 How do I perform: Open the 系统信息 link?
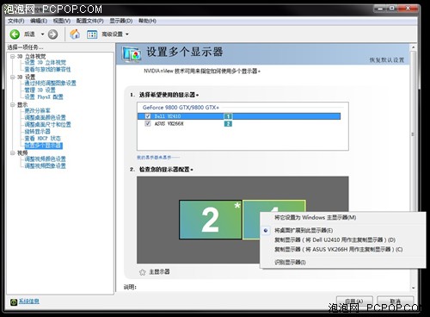click(x=29, y=301)
